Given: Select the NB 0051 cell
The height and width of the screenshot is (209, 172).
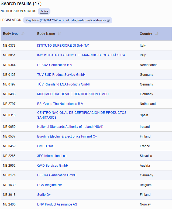Looking at the screenshot, I should pos(9,55).
